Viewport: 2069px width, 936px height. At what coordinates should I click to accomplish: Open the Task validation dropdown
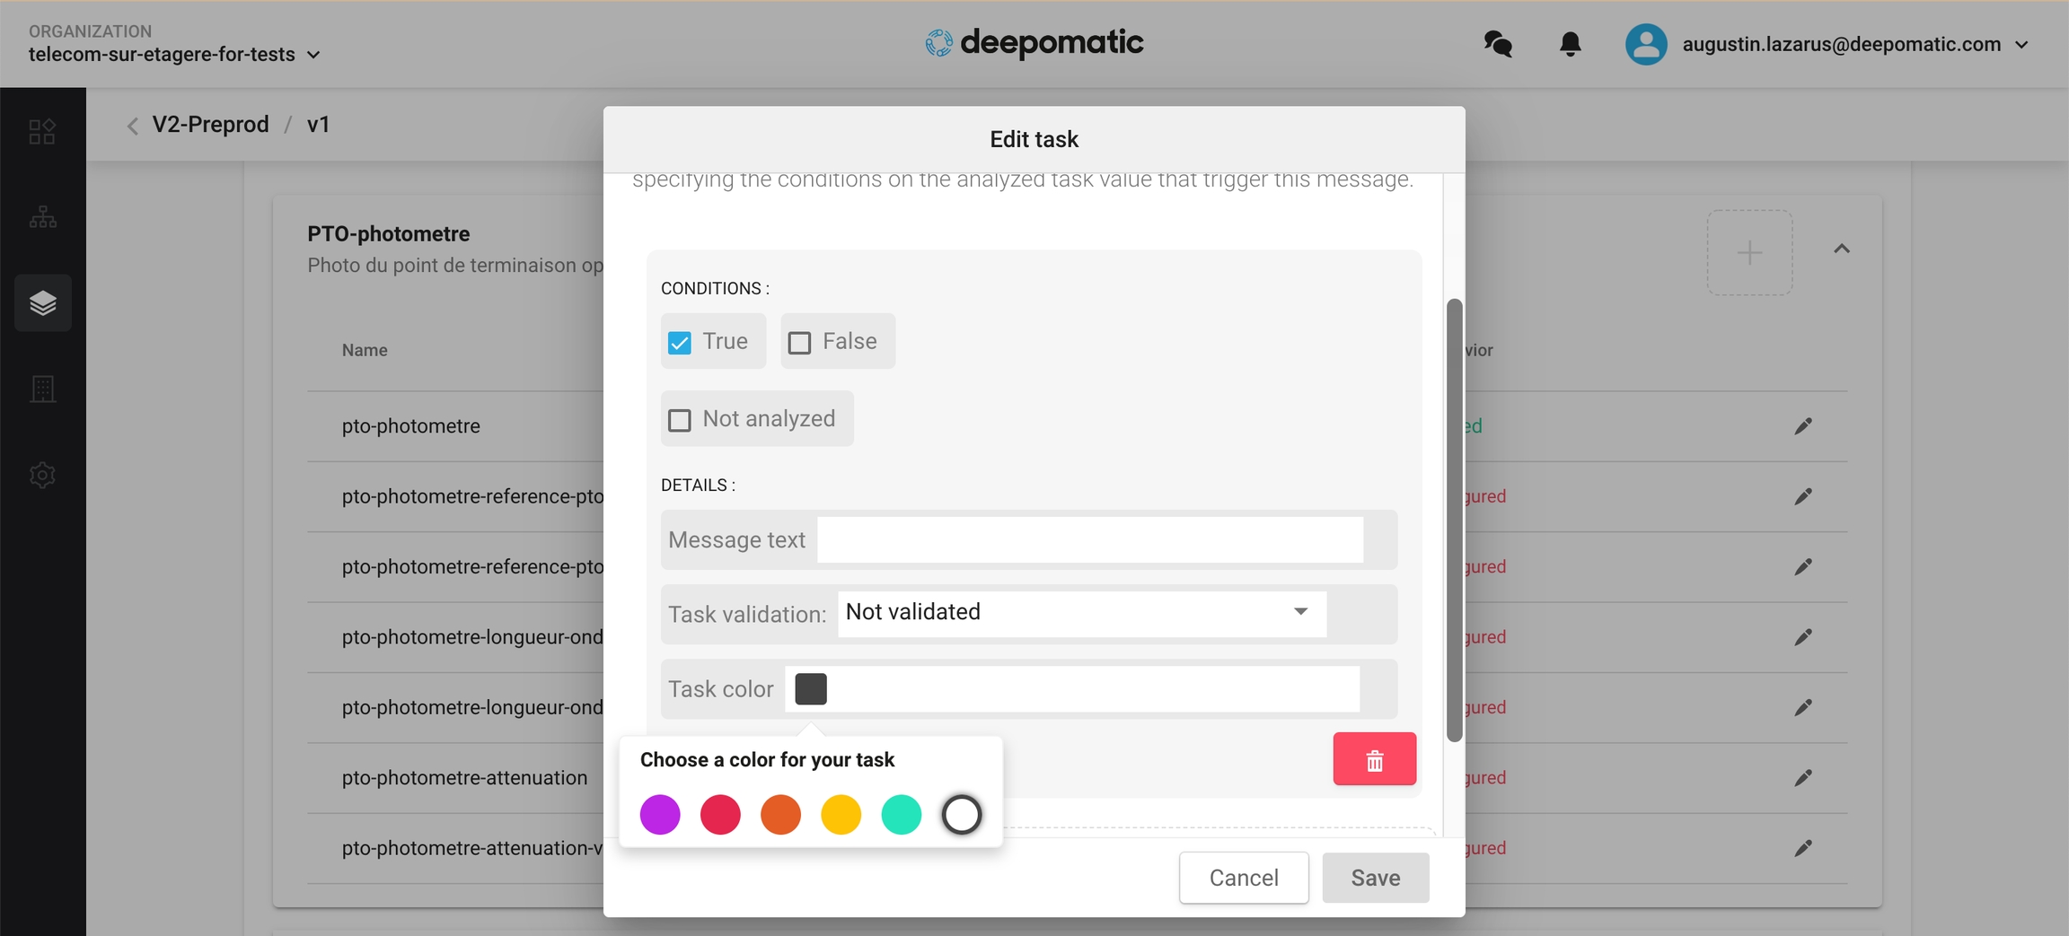[x=1080, y=613]
